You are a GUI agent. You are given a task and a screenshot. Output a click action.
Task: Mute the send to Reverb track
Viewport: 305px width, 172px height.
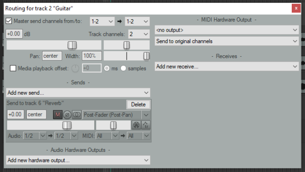coord(58,115)
